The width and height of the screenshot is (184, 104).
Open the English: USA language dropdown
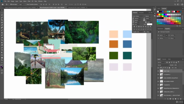(x=138, y=32)
